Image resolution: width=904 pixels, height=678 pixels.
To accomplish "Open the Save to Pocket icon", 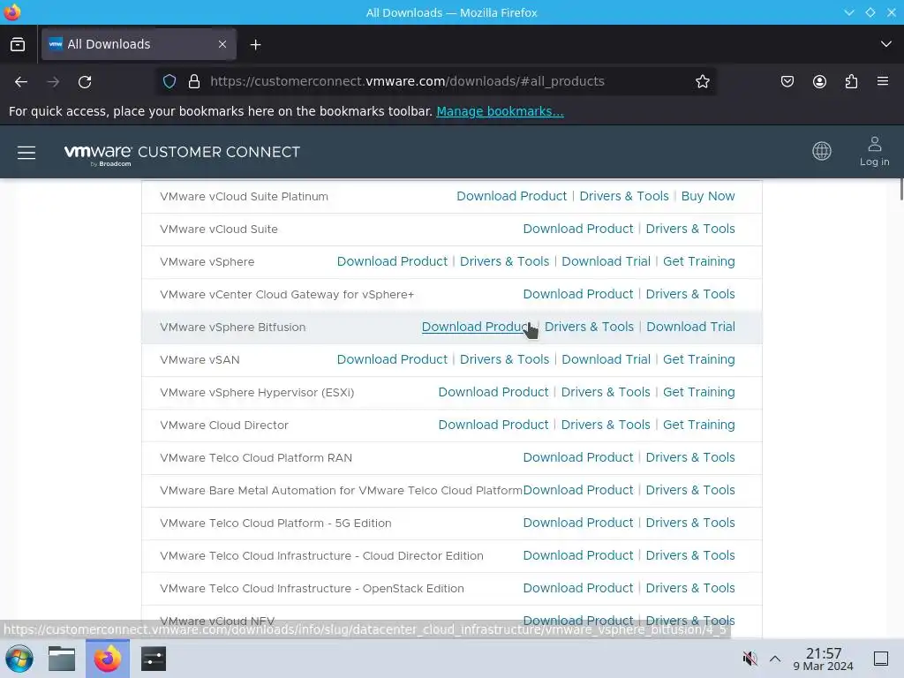I will coord(787,81).
